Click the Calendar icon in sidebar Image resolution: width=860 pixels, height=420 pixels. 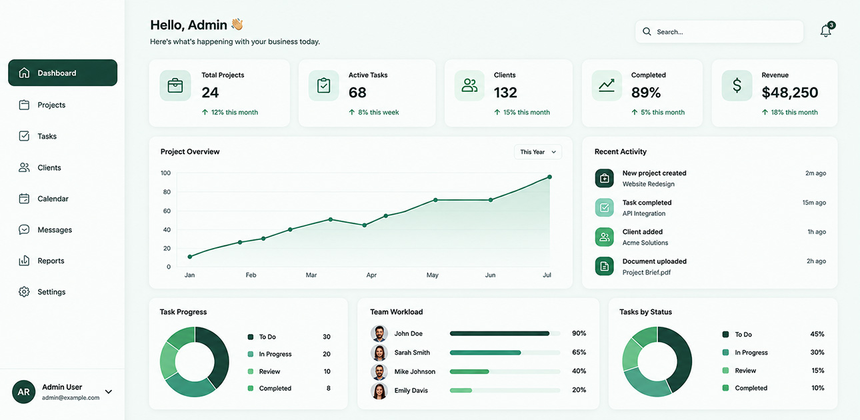24,199
